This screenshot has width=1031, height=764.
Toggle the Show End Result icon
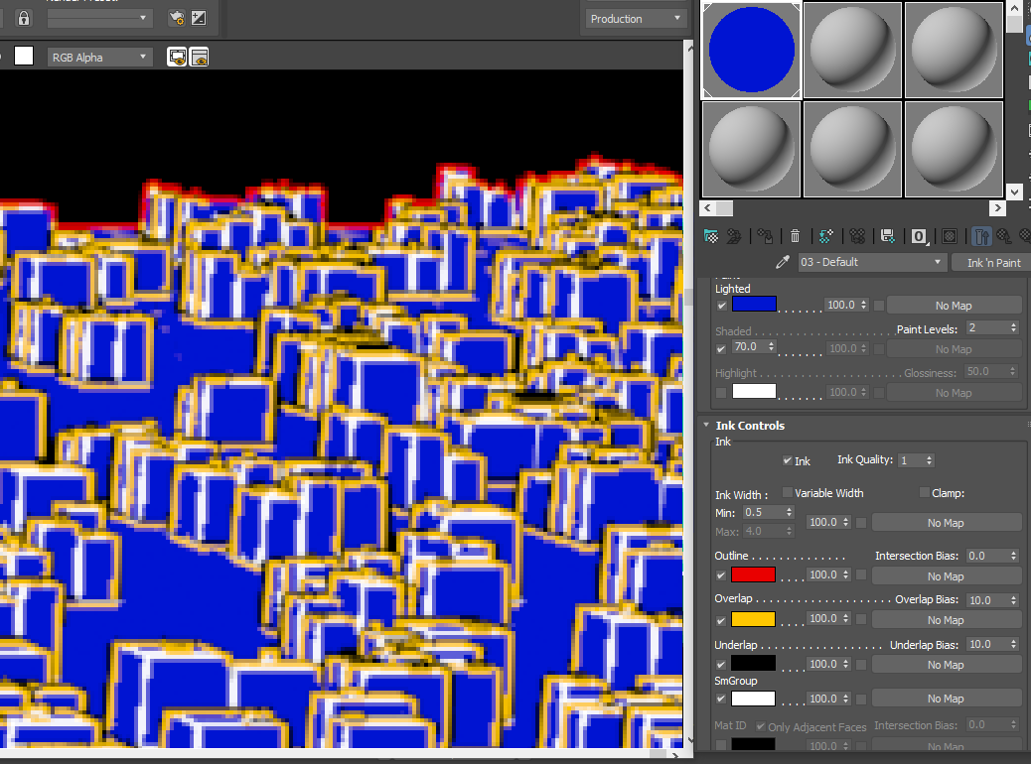[x=981, y=236]
